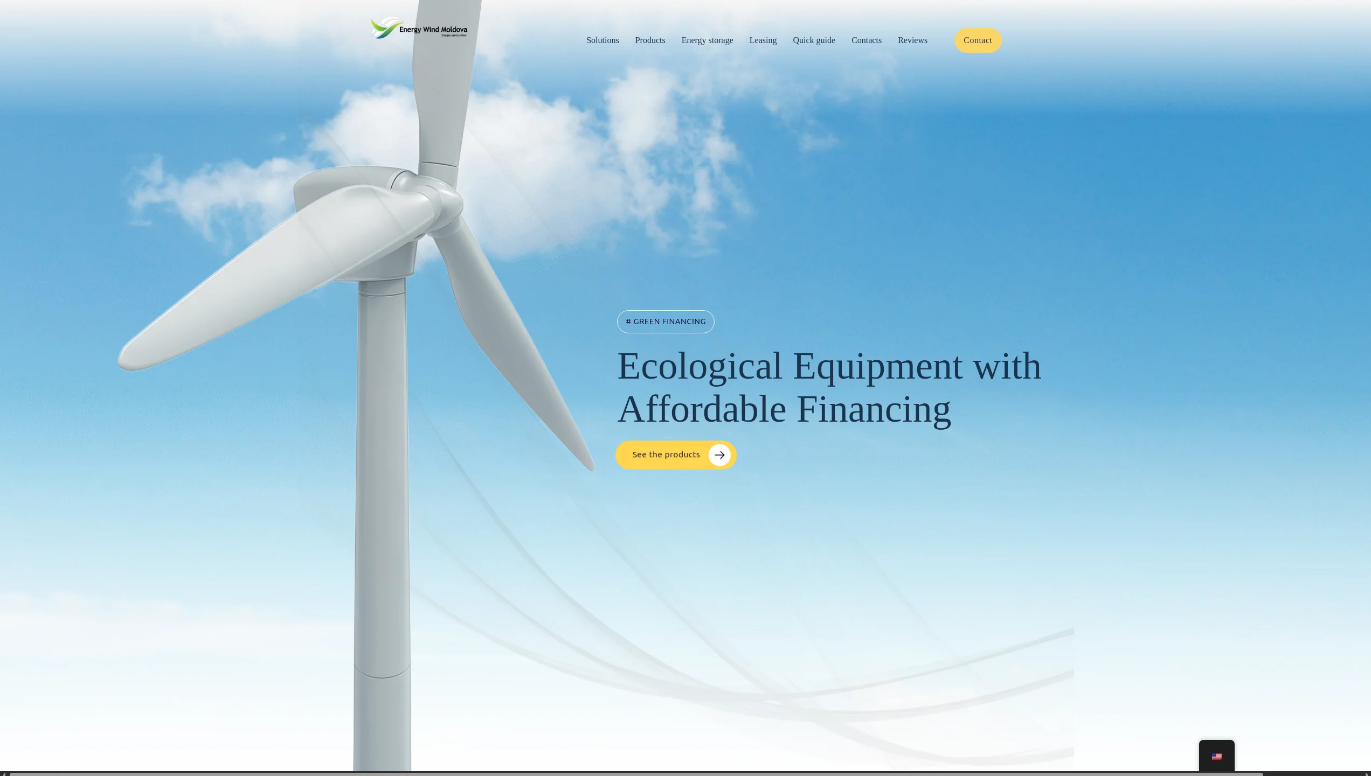1371x776 pixels.
Task: Open the Solutions menu item
Action: pos(603,40)
